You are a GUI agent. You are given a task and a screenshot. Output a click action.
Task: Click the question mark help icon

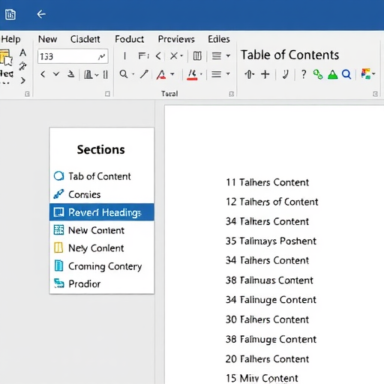pos(304,74)
